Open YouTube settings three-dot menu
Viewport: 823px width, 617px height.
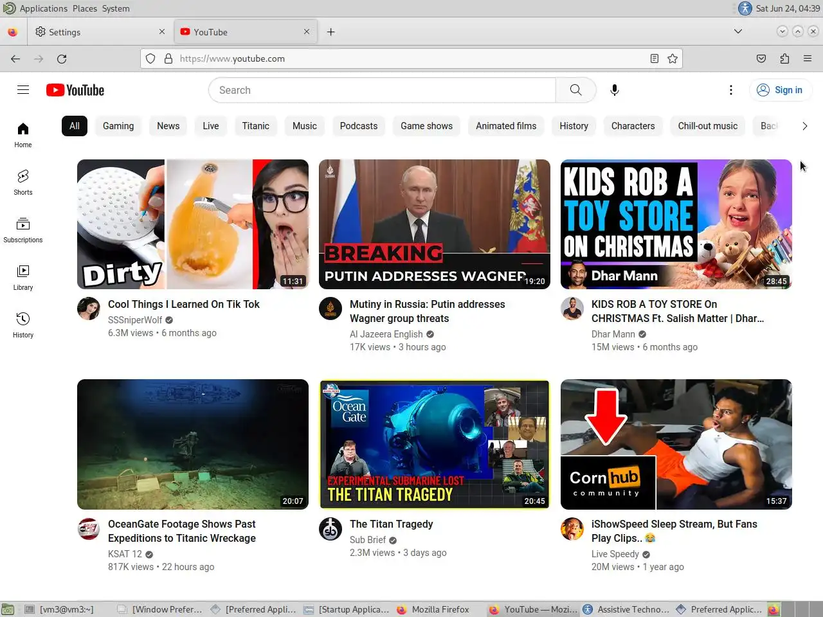click(731, 90)
